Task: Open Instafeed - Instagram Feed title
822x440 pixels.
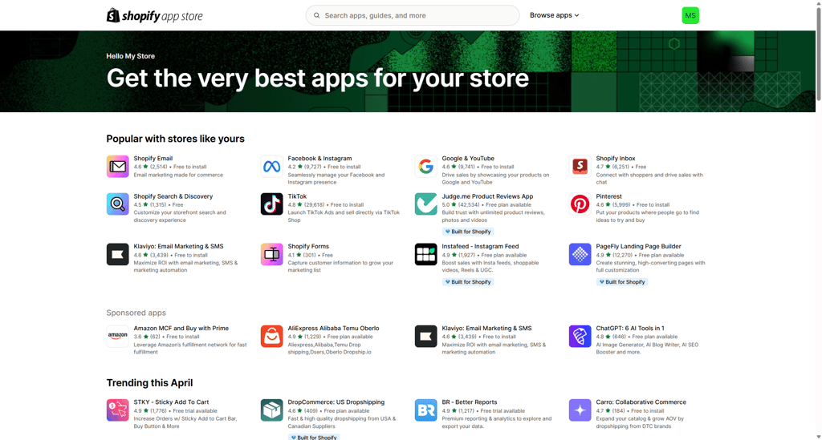Action: (x=480, y=246)
